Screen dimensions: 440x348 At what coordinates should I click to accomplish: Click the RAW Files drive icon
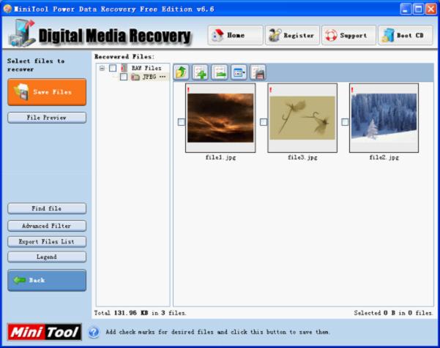pyautogui.click(x=124, y=68)
